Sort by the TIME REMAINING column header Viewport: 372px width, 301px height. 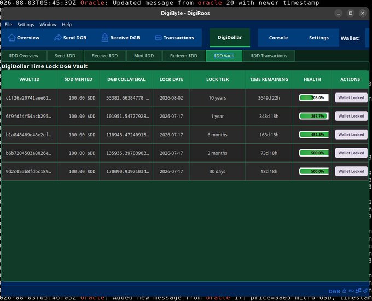269,79
